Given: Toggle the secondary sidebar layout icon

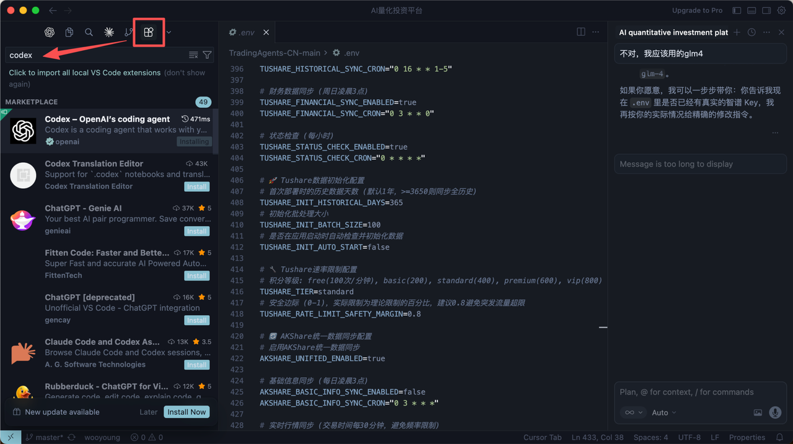Looking at the screenshot, I should coord(766,11).
